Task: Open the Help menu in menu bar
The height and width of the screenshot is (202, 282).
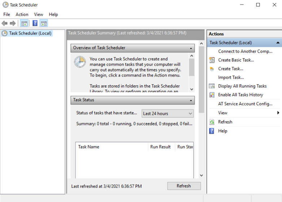Action: click(x=53, y=14)
